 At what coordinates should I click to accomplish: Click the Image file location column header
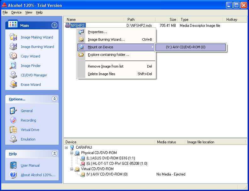[x=216, y=142]
